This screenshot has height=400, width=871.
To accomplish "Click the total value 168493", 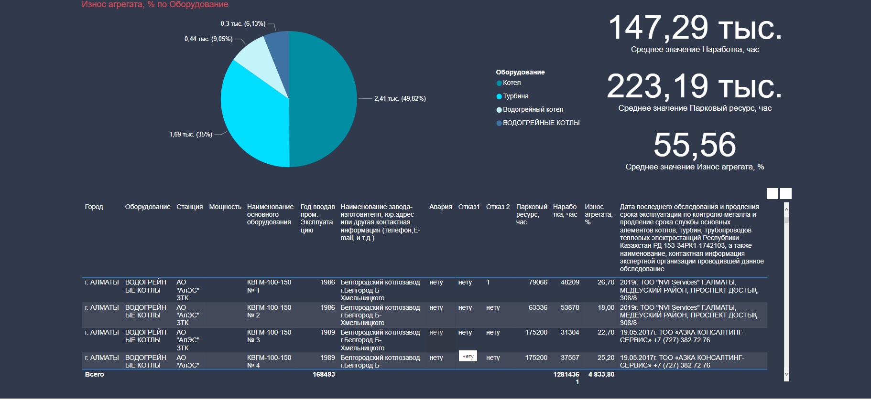I will tap(324, 374).
